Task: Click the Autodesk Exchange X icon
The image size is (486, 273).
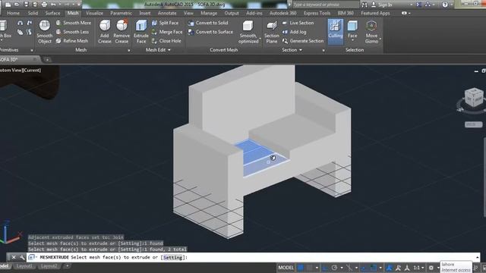Action: point(418,5)
